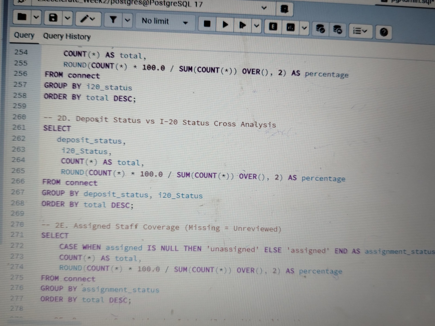The width and height of the screenshot is (435, 326).
Task: Click 'ORDER BY total DESC;' on line 277
Action: [86, 299]
